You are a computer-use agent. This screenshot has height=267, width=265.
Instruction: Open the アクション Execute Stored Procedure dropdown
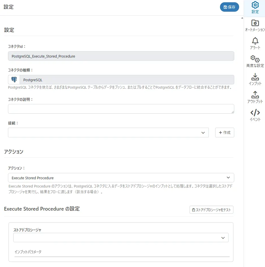coord(121,178)
